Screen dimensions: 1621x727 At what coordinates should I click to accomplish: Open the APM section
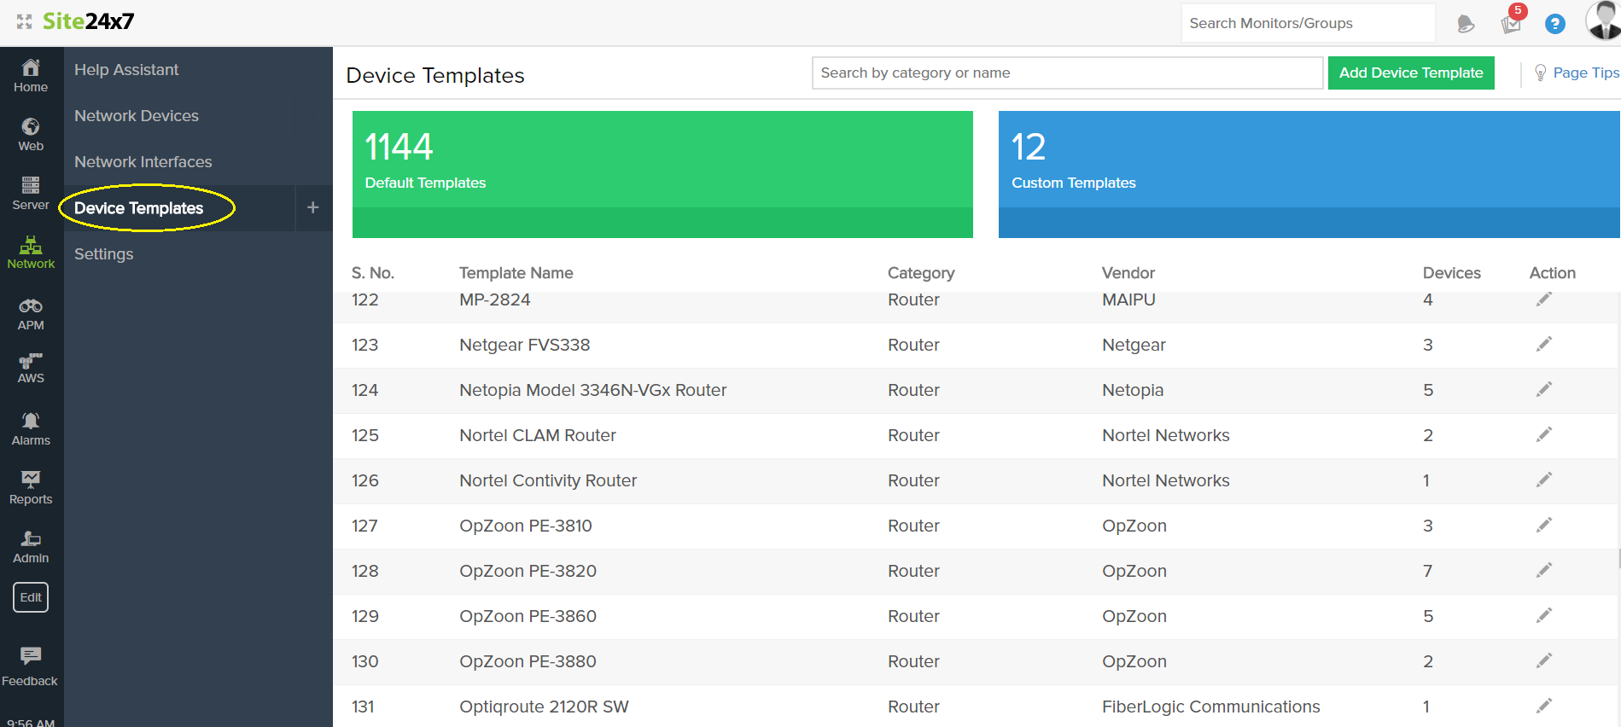(x=31, y=314)
